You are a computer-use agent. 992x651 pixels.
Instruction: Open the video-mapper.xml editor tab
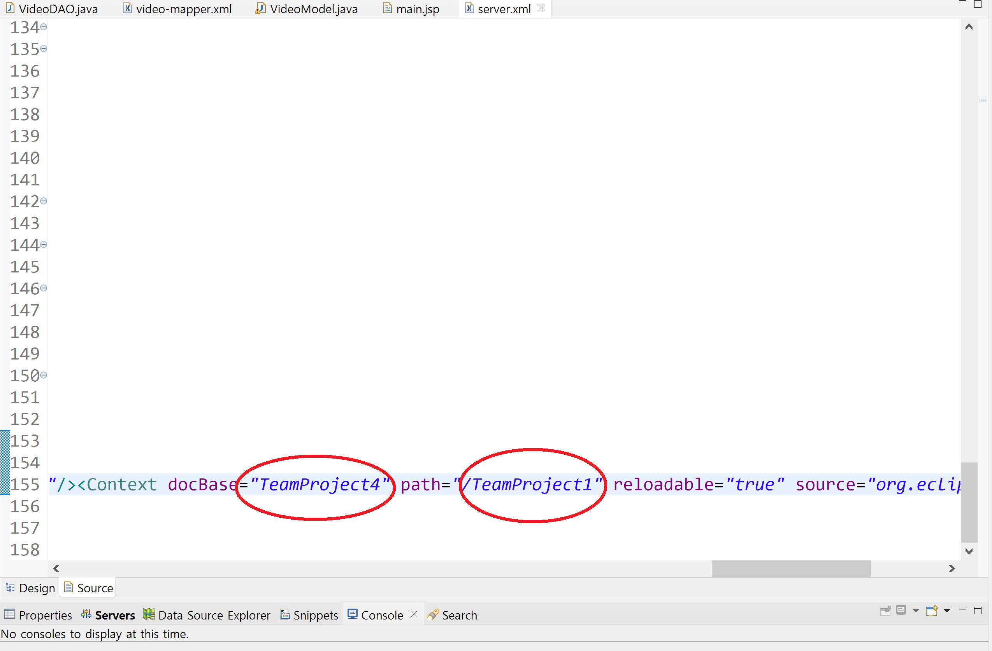(x=183, y=9)
